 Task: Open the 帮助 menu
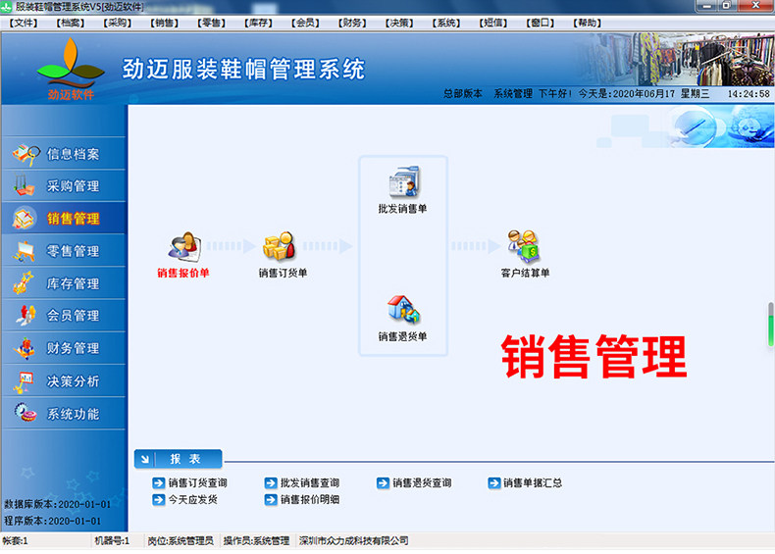587,23
